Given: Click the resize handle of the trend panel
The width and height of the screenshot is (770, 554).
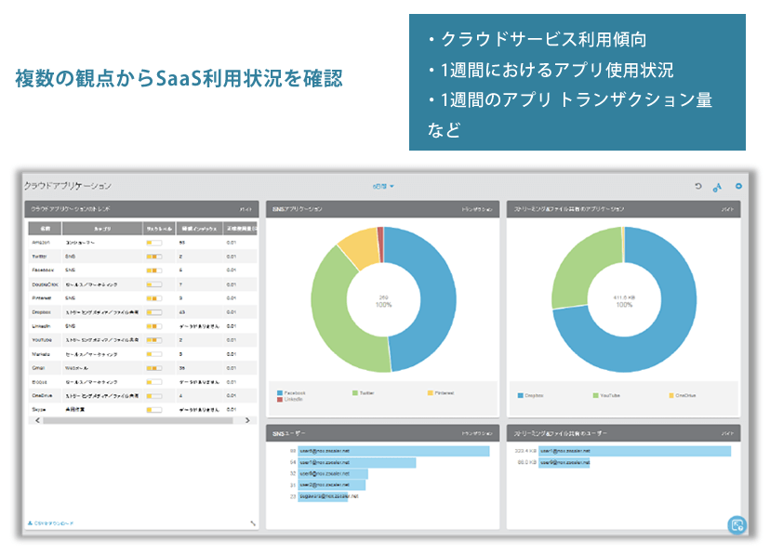Looking at the screenshot, I should [x=253, y=523].
